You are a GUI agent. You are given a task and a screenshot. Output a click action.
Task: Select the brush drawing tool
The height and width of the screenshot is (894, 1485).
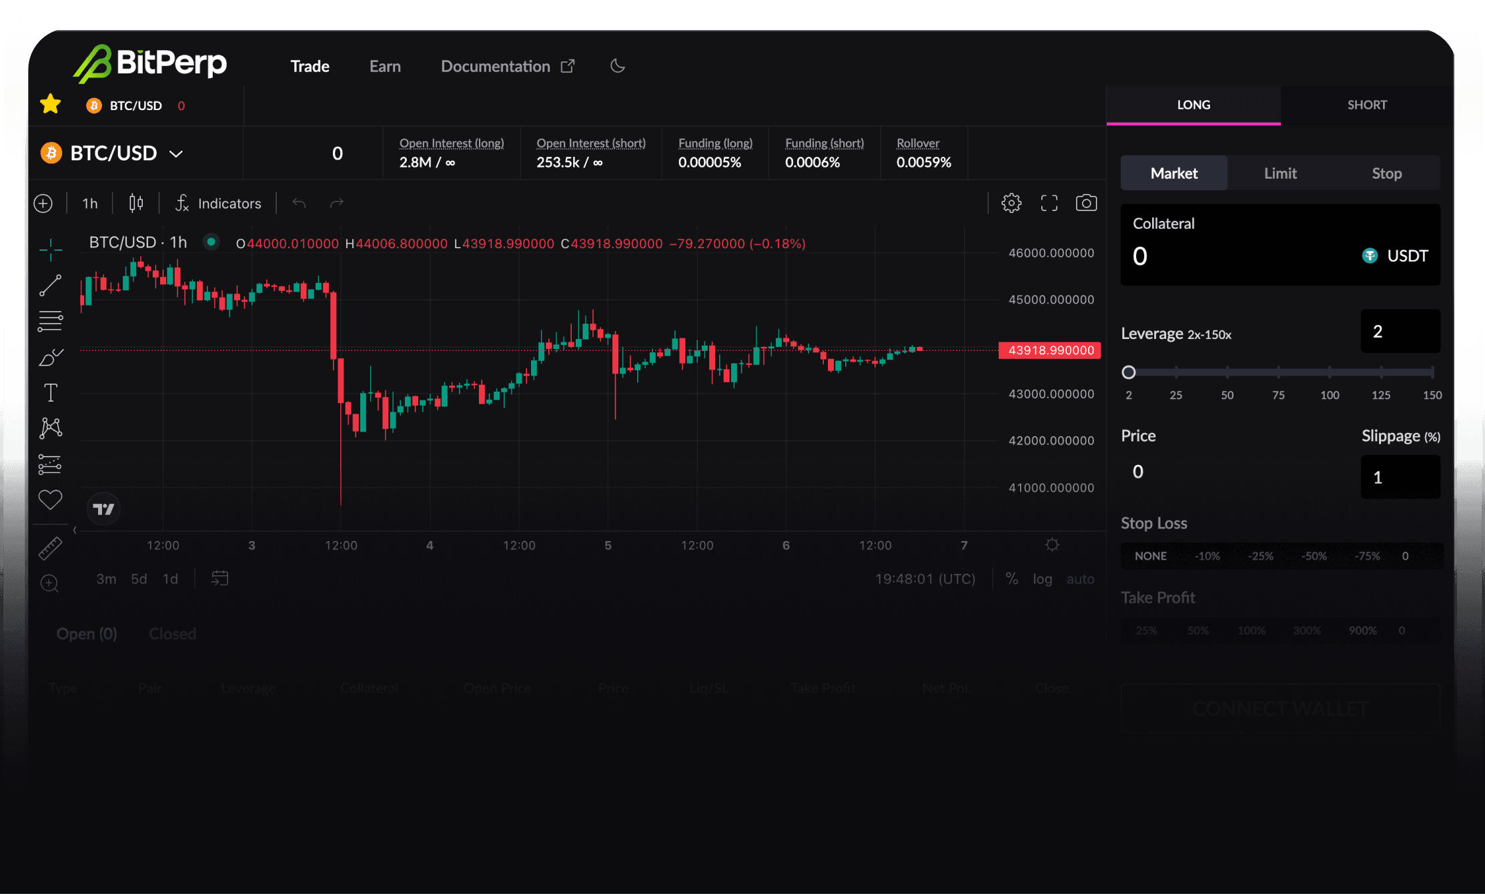click(x=51, y=357)
